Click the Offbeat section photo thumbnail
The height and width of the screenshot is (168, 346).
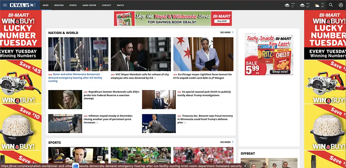point(269,163)
